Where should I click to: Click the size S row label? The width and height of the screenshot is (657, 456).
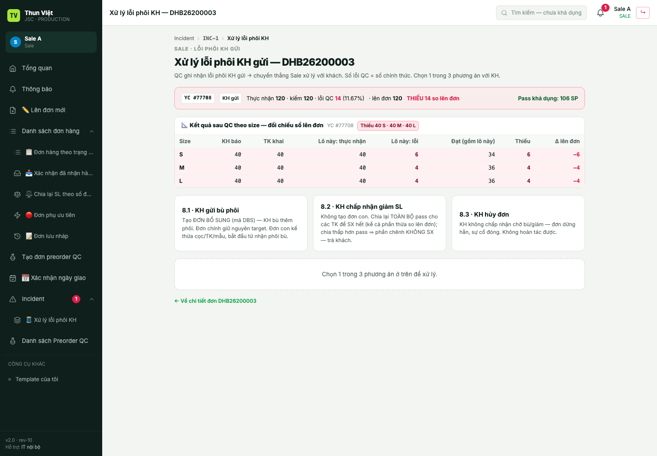coord(181,155)
